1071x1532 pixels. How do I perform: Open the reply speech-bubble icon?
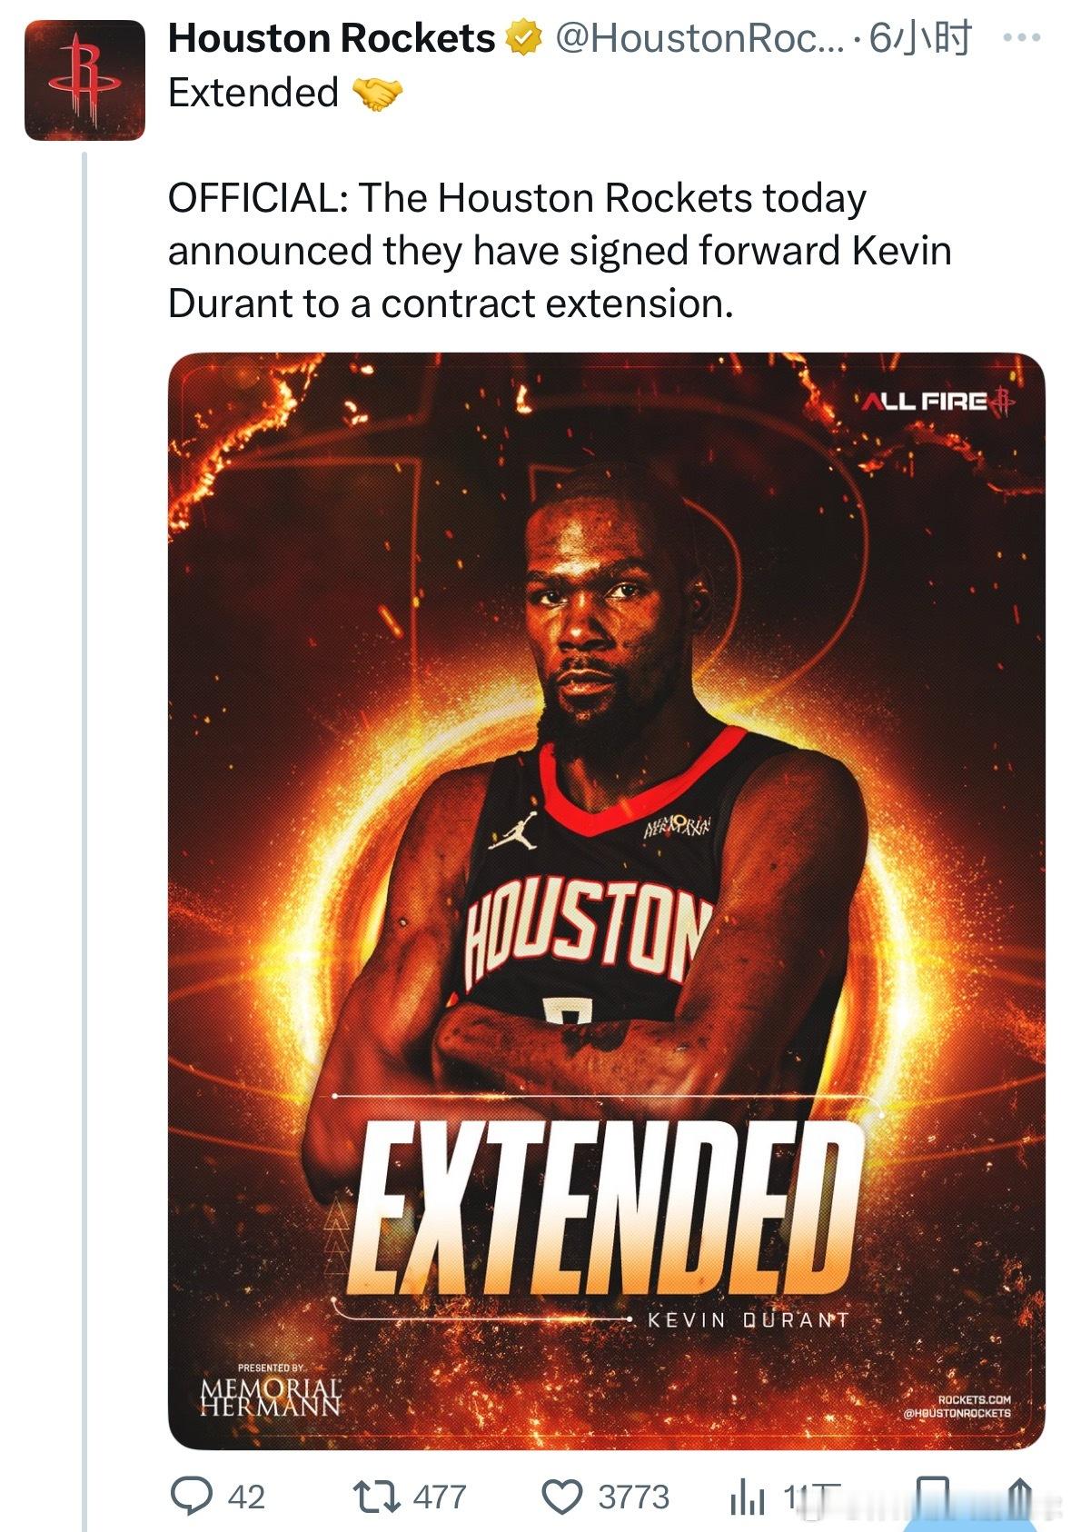[191, 1497]
